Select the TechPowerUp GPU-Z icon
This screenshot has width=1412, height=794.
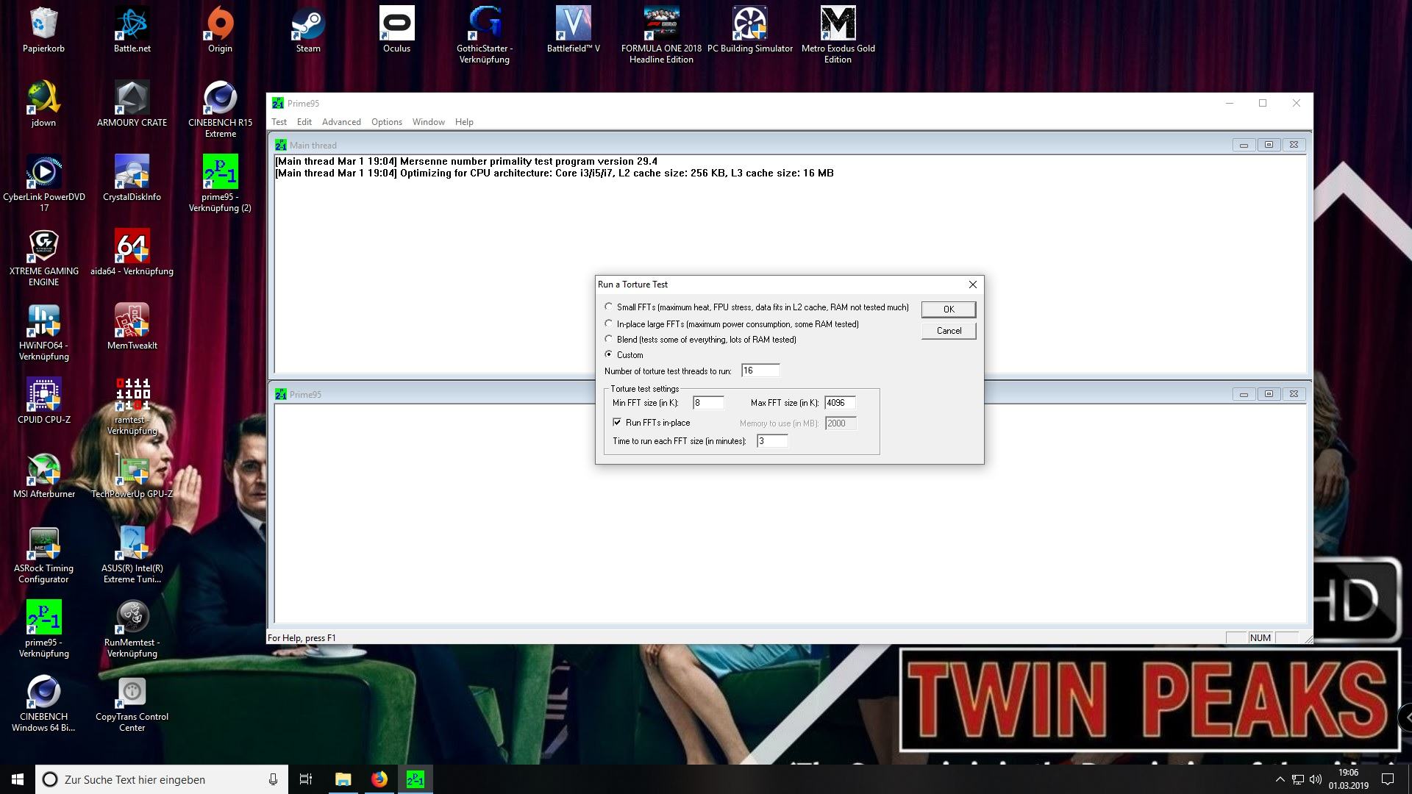[132, 476]
